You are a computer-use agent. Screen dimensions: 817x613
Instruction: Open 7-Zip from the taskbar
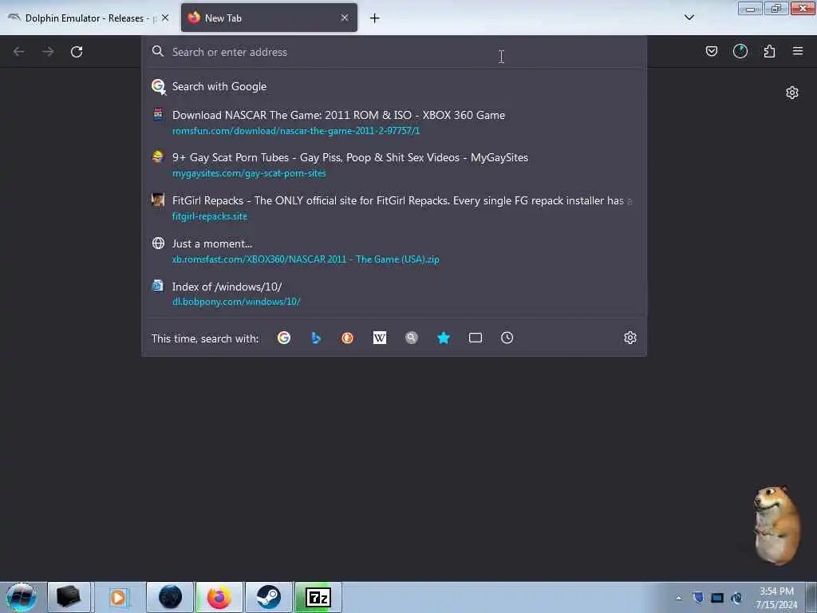(318, 597)
